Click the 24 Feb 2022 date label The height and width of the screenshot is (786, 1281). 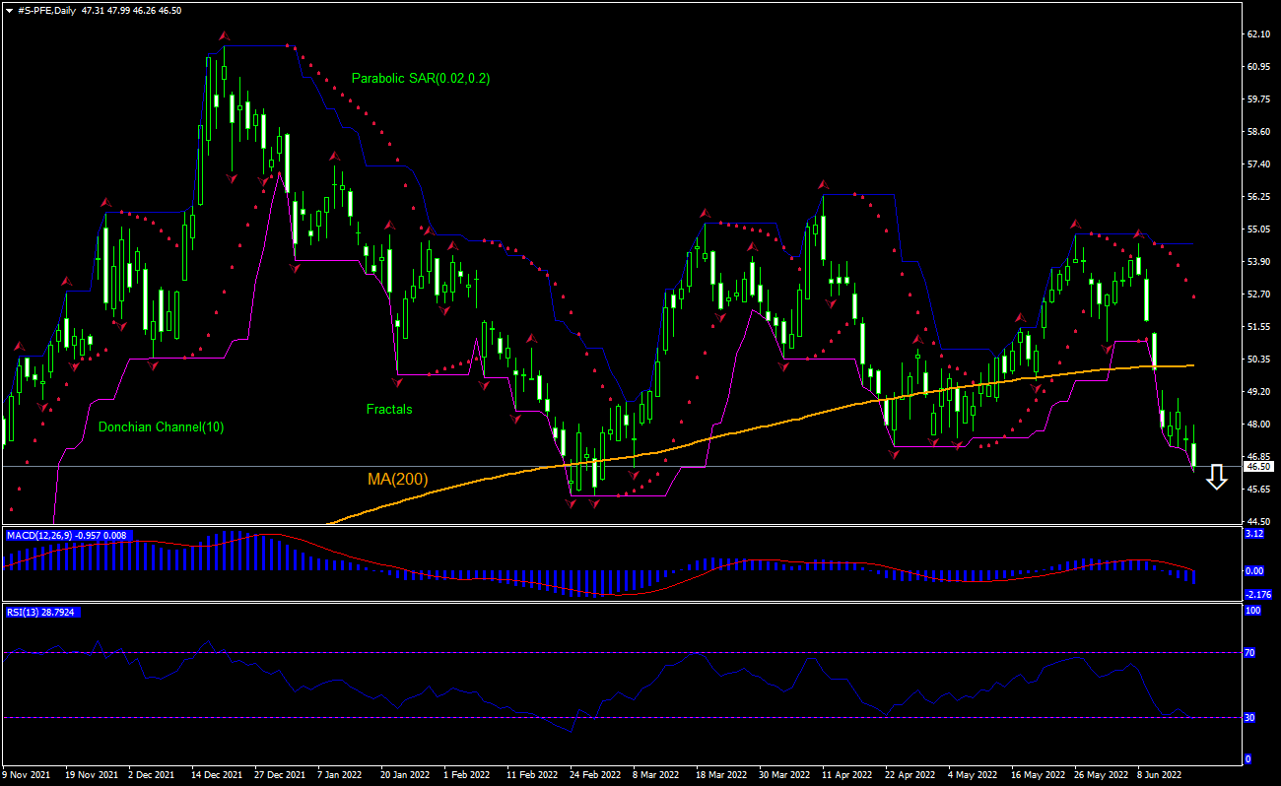click(x=596, y=775)
